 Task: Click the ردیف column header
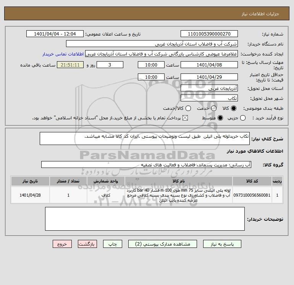(x=277, y=181)
